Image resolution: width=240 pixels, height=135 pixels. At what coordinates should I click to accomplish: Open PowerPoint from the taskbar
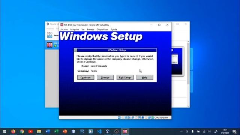65,132
